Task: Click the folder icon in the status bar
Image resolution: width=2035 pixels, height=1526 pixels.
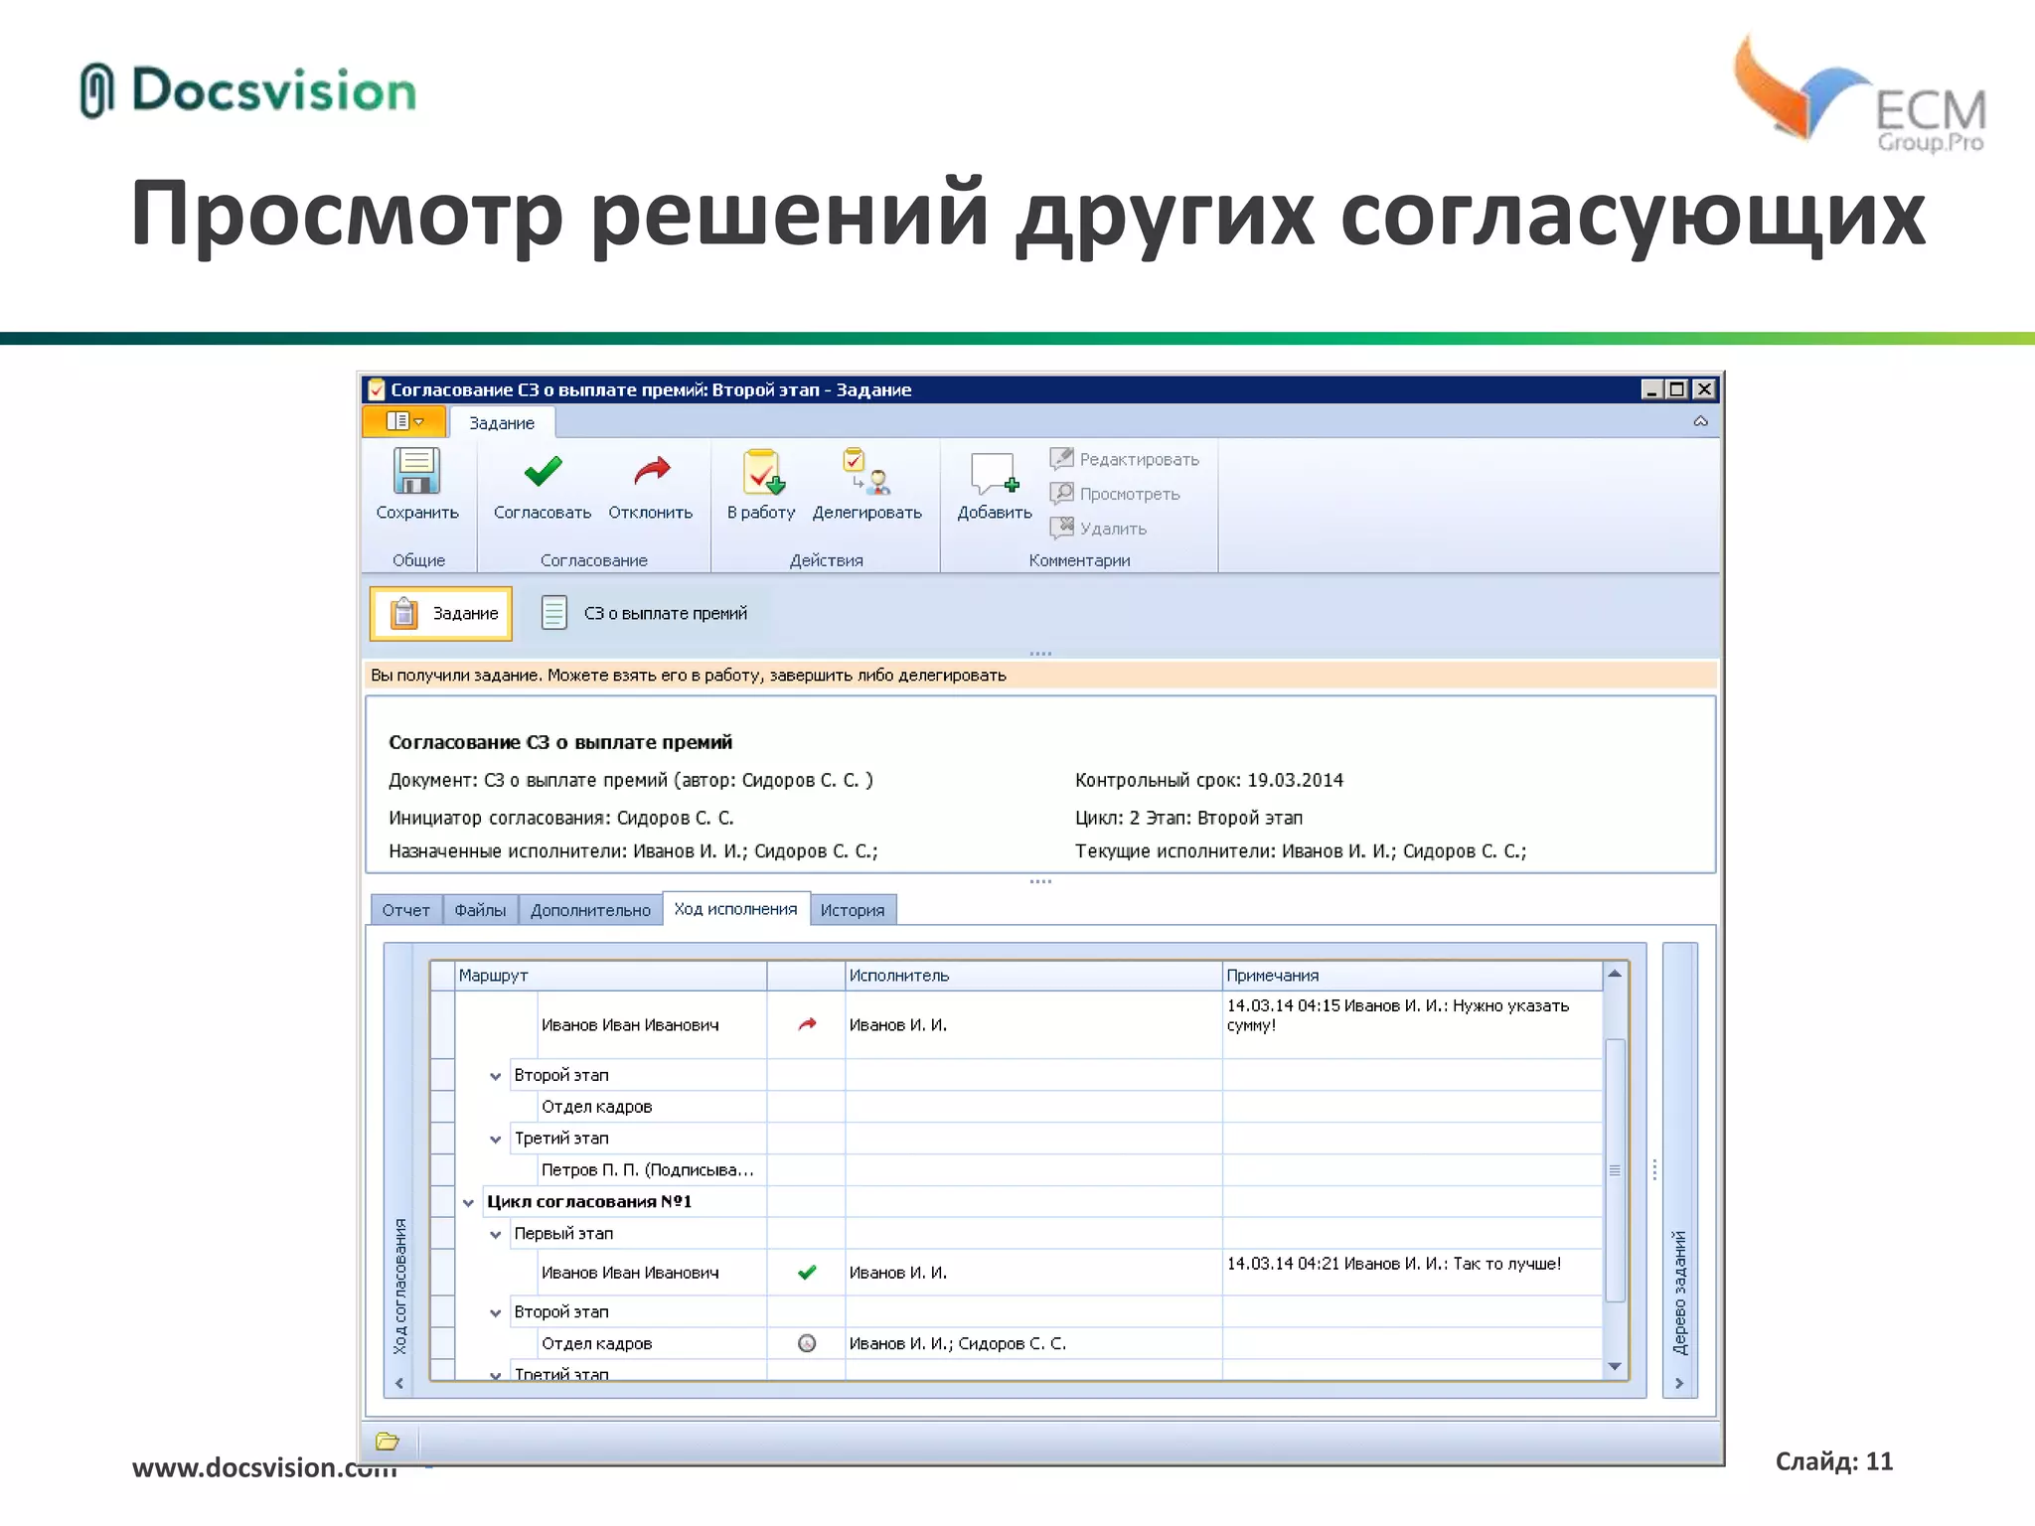Action: (x=388, y=1442)
